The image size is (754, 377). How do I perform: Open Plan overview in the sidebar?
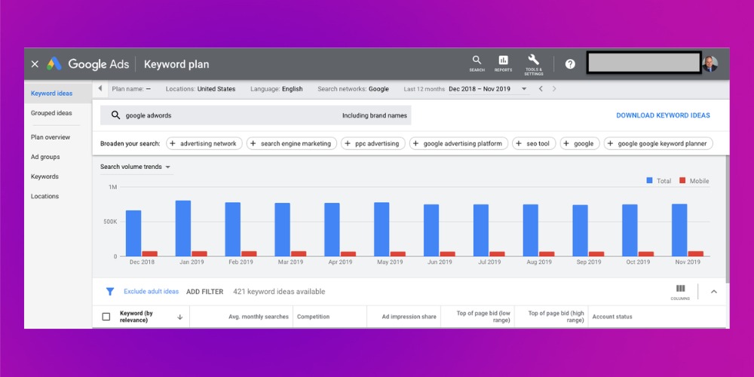[51, 137]
